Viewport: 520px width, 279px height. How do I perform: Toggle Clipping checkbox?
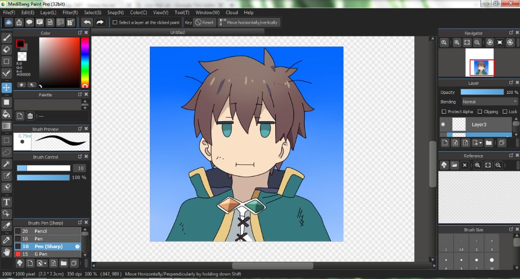[x=479, y=112]
